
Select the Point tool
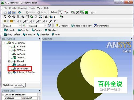click(56, 34)
